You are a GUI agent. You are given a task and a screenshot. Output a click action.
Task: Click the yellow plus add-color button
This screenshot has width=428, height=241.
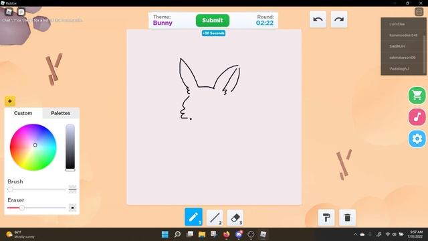coord(10,101)
